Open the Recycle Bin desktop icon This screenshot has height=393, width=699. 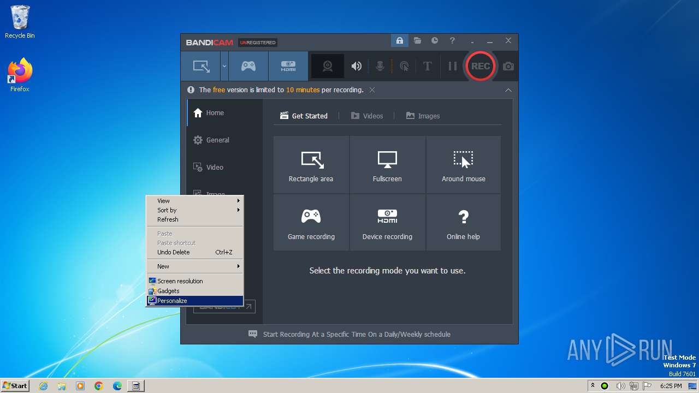click(x=20, y=22)
